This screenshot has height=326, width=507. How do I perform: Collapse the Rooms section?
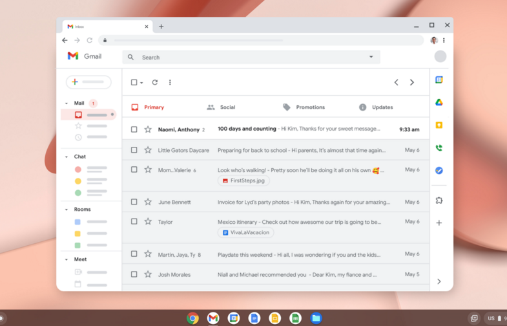click(67, 210)
